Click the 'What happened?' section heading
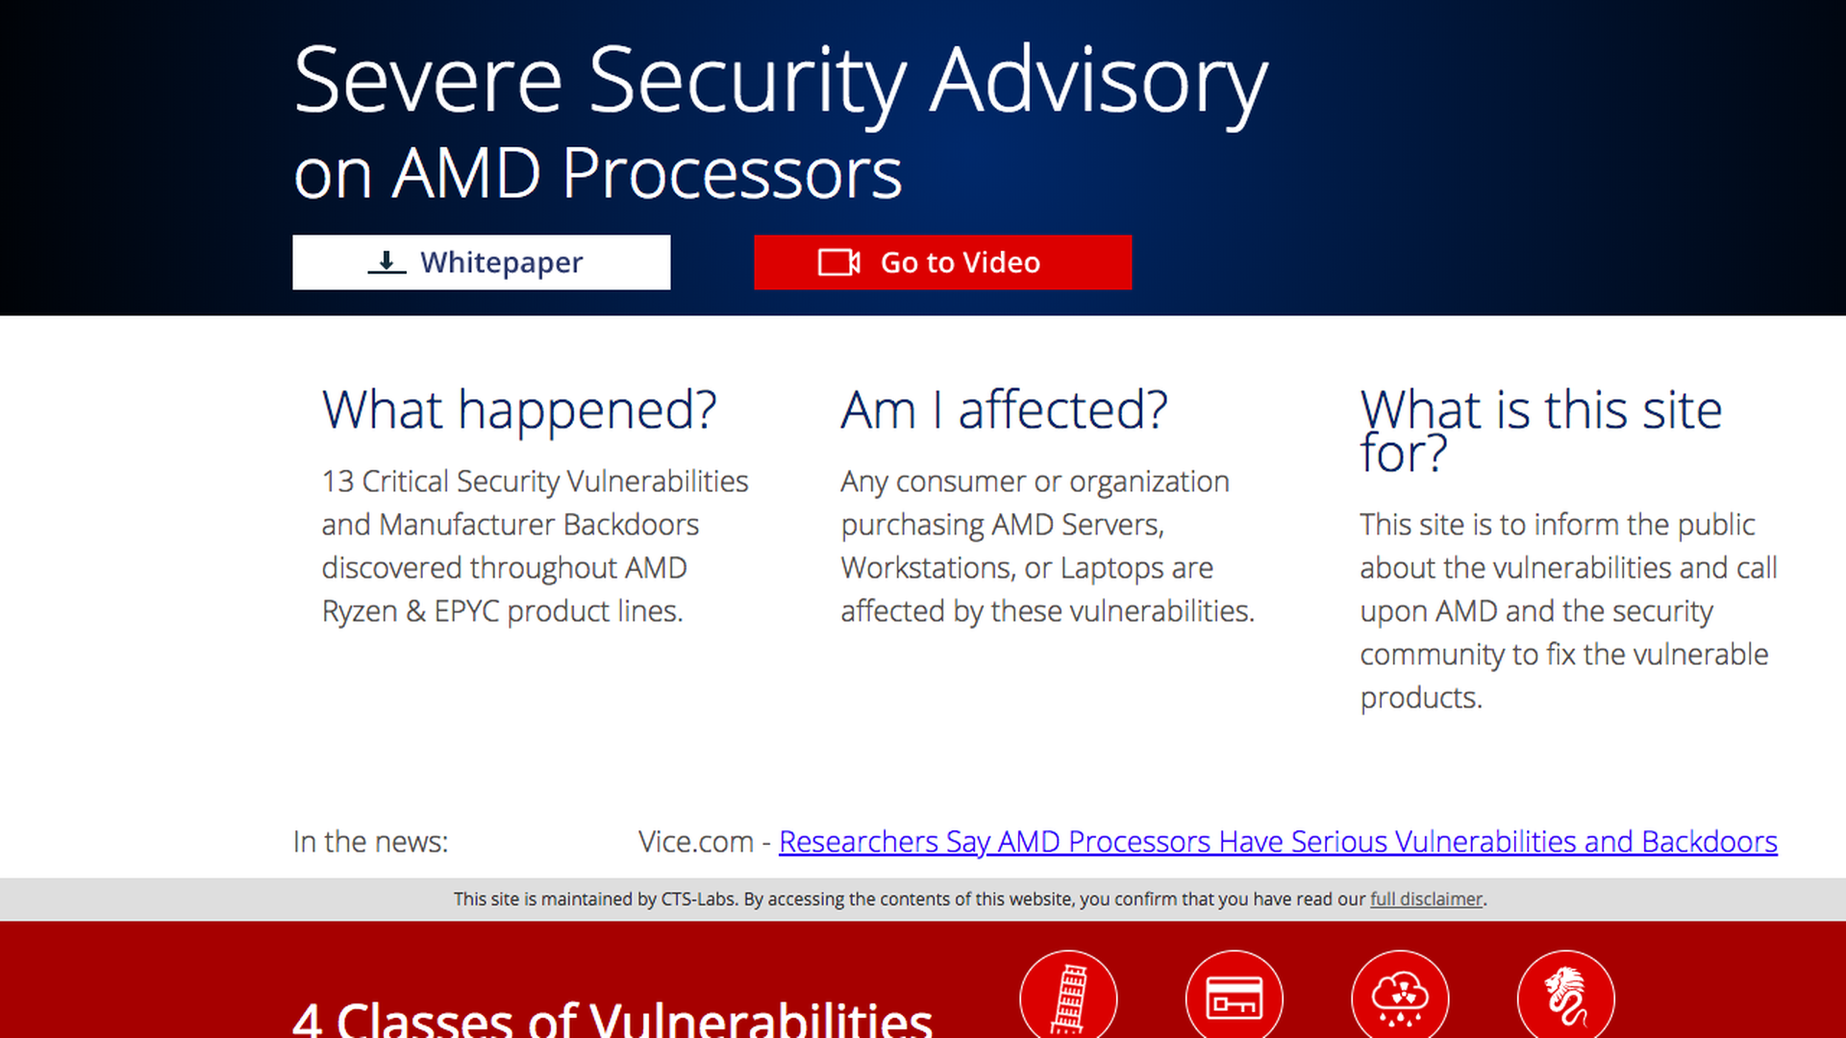Image resolution: width=1846 pixels, height=1038 pixels. [x=519, y=410]
